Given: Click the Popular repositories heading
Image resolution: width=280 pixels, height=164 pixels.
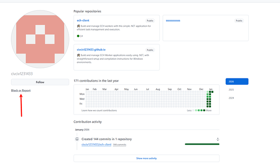Looking at the screenshot, I should (87, 11).
